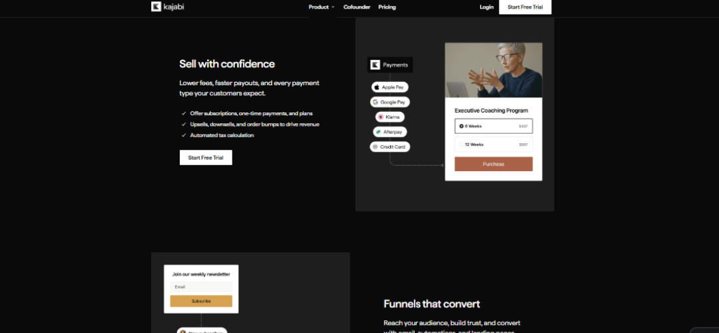This screenshot has width=719, height=333.
Task: Select the Credit Card payment pill
Action: pos(389,147)
